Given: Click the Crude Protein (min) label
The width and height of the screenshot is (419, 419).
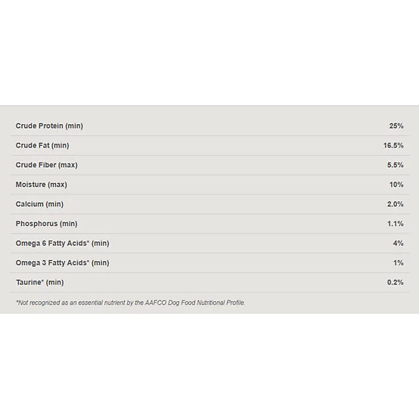Looking at the screenshot, I should click(x=49, y=126).
